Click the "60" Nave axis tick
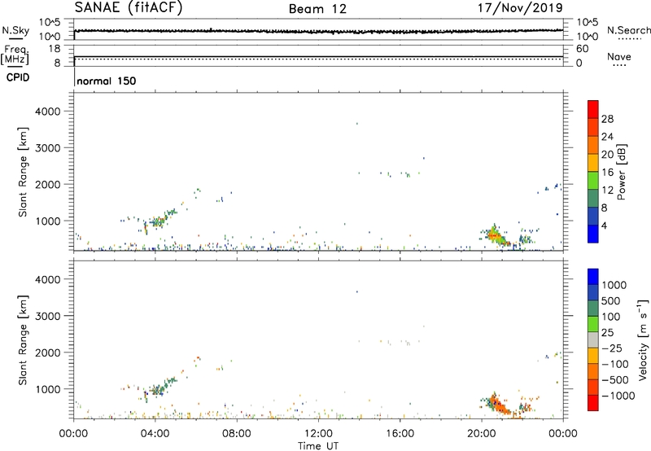651x451 pixels. (582, 49)
